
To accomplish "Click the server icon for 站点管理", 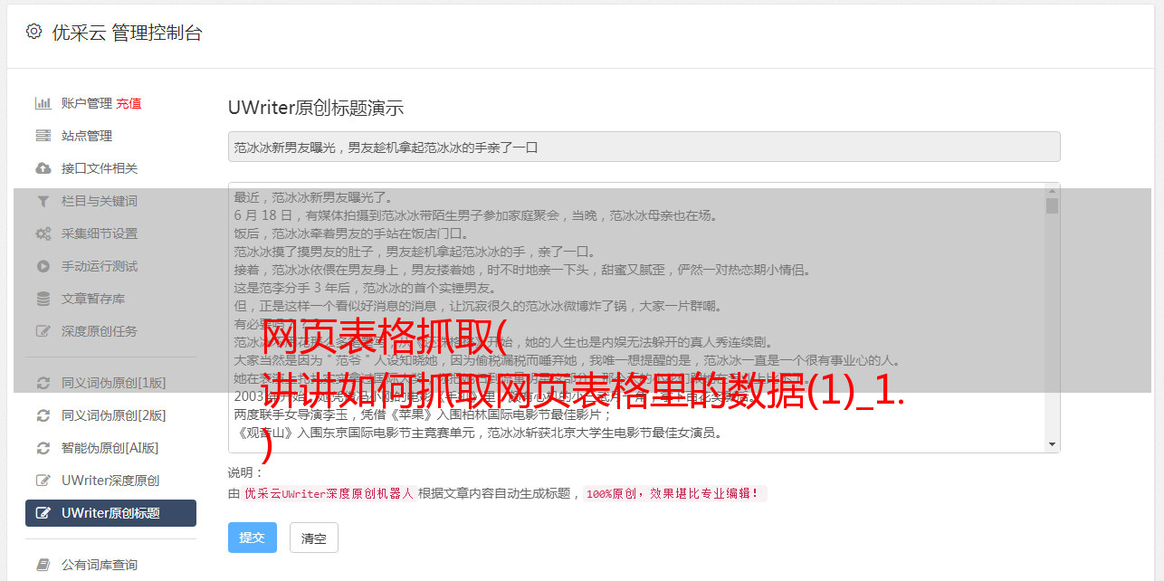I will (43, 136).
